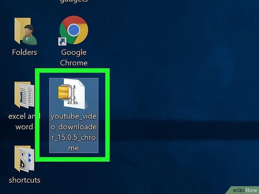Click the "excel and word" folder label

(24, 121)
